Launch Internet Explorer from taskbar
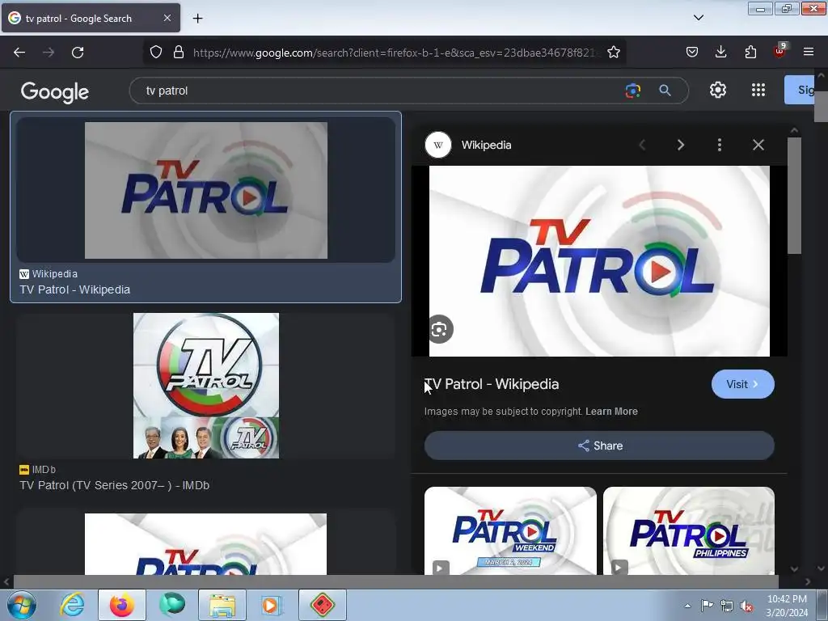Screen dimensions: 828x621 [x=72, y=605]
